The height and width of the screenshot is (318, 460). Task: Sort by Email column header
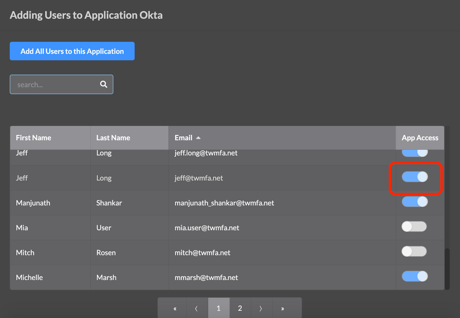pos(282,138)
